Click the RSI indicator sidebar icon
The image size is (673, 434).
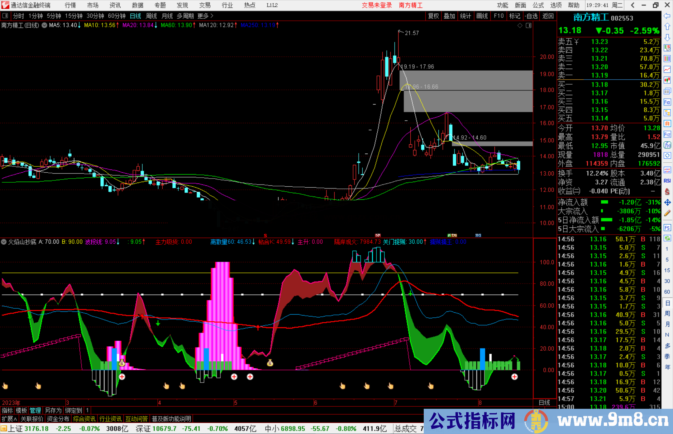[x=667, y=181]
